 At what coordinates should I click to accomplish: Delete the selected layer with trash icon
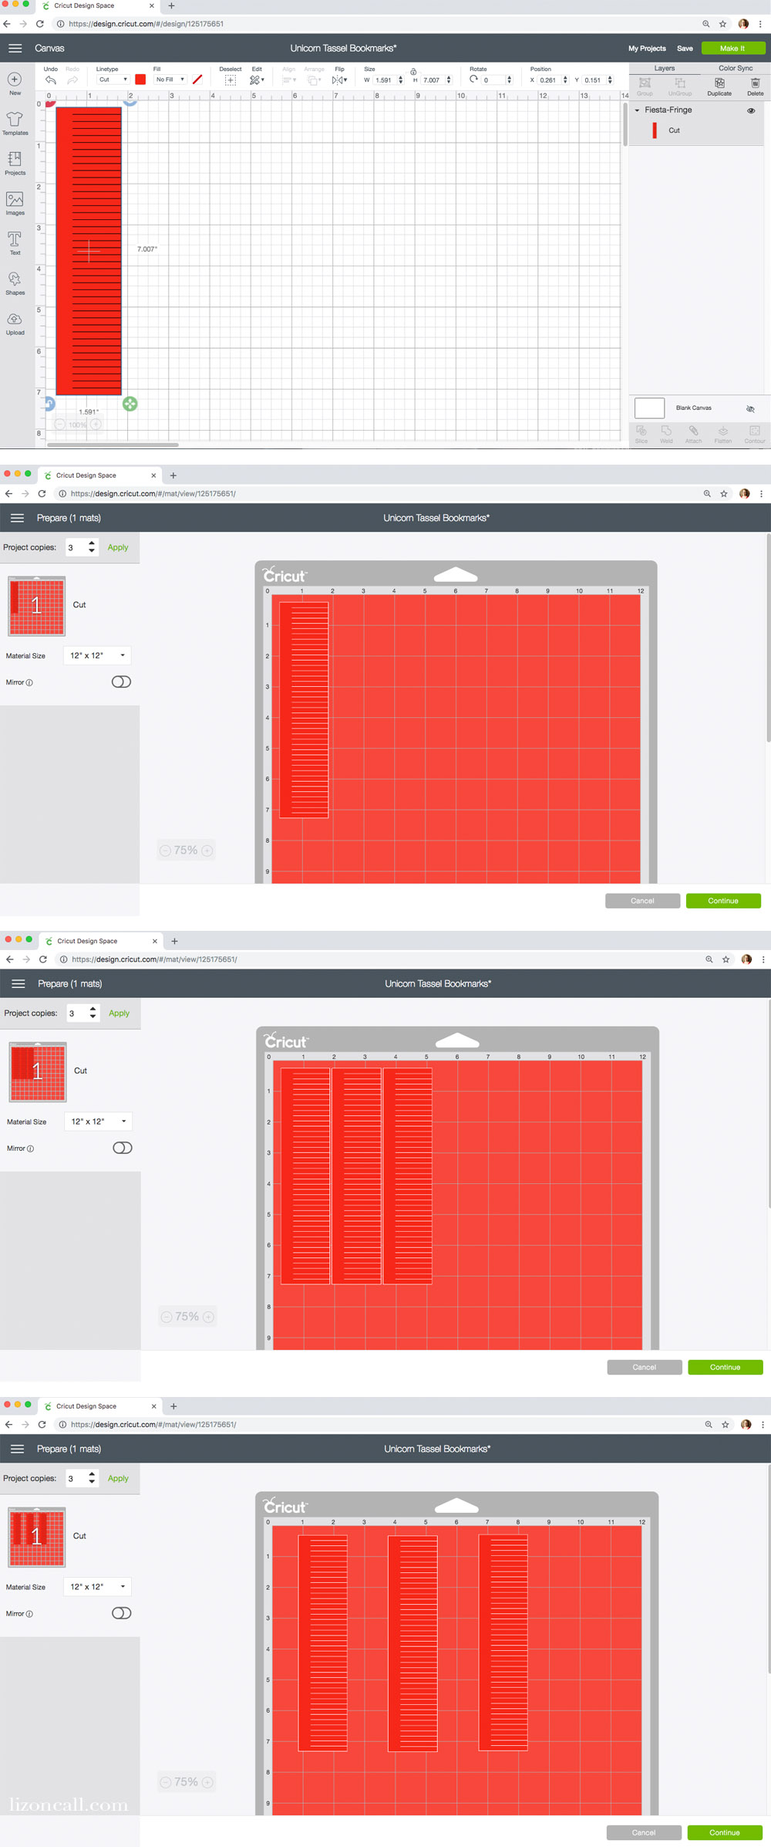click(x=756, y=83)
